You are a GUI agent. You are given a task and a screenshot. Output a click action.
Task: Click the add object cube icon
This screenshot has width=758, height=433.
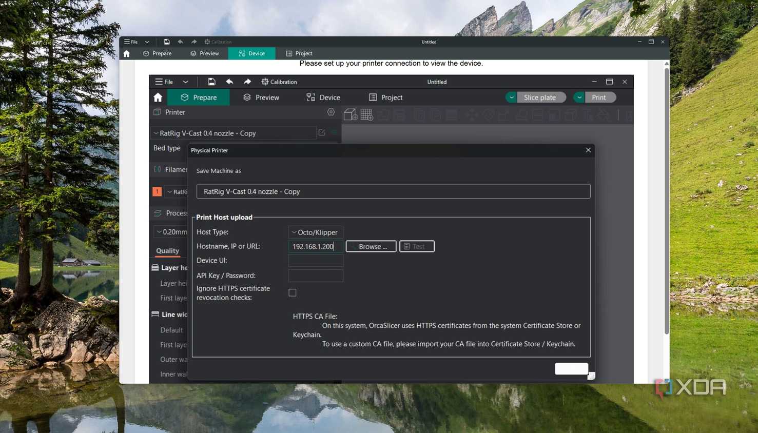coord(351,114)
